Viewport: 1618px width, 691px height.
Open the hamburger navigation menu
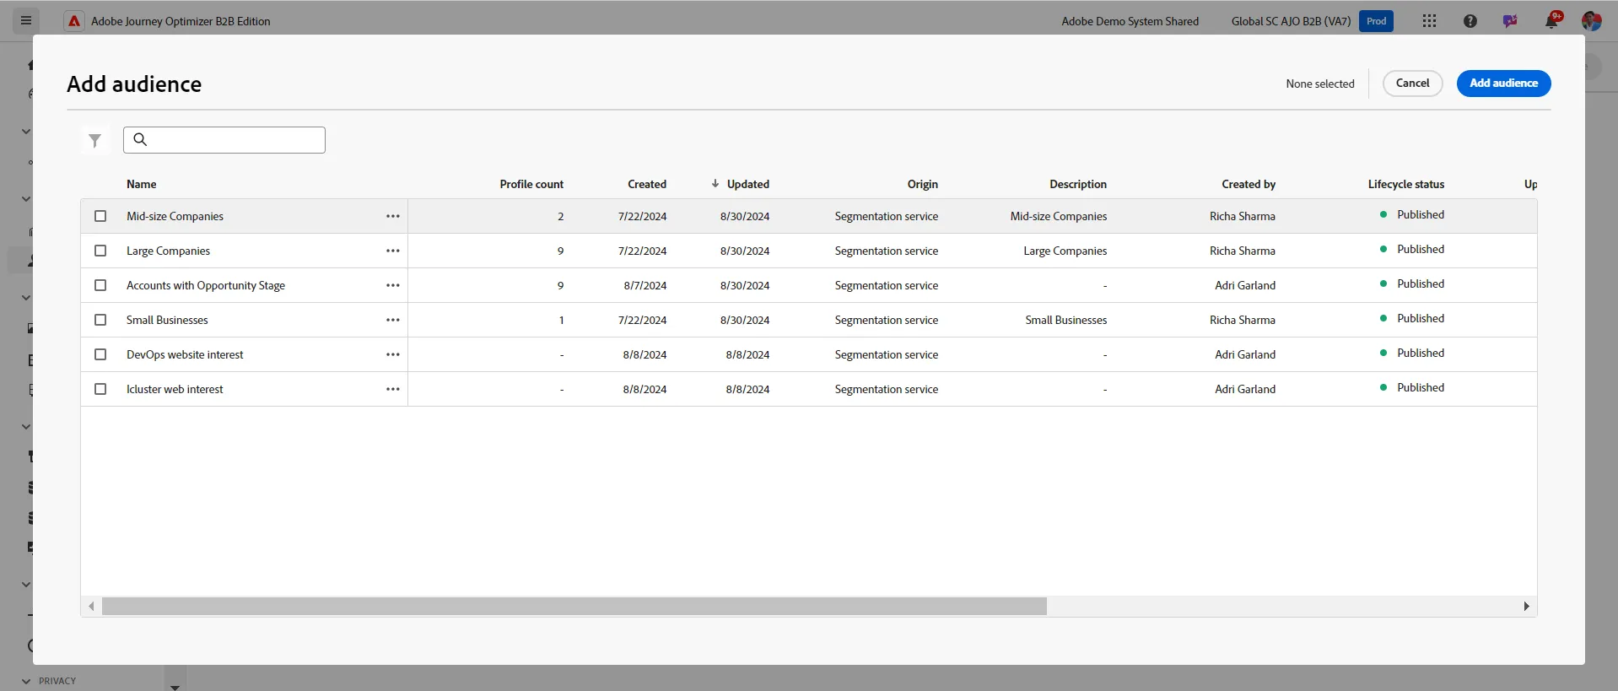pos(26,20)
